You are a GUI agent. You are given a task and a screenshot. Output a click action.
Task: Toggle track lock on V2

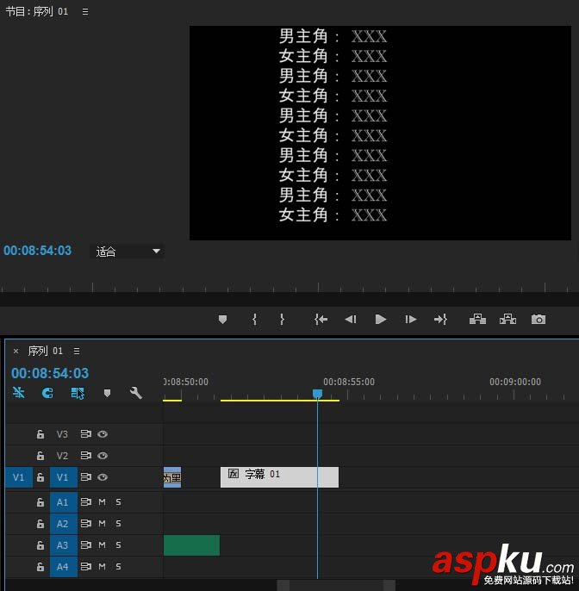(x=40, y=456)
